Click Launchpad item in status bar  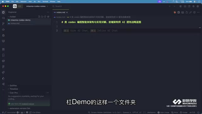(10, 112)
